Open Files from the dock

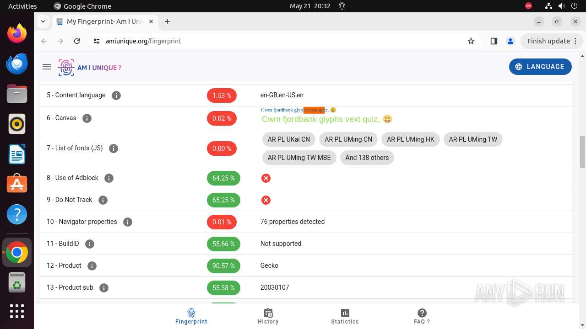click(17, 94)
